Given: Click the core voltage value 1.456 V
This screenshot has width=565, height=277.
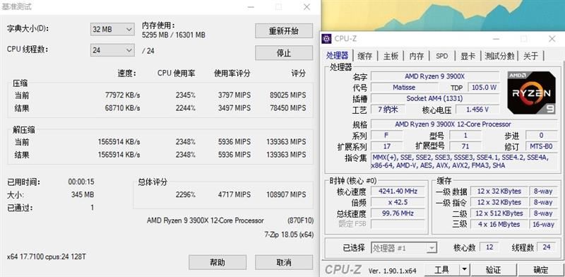Looking at the screenshot, I should (477, 110).
